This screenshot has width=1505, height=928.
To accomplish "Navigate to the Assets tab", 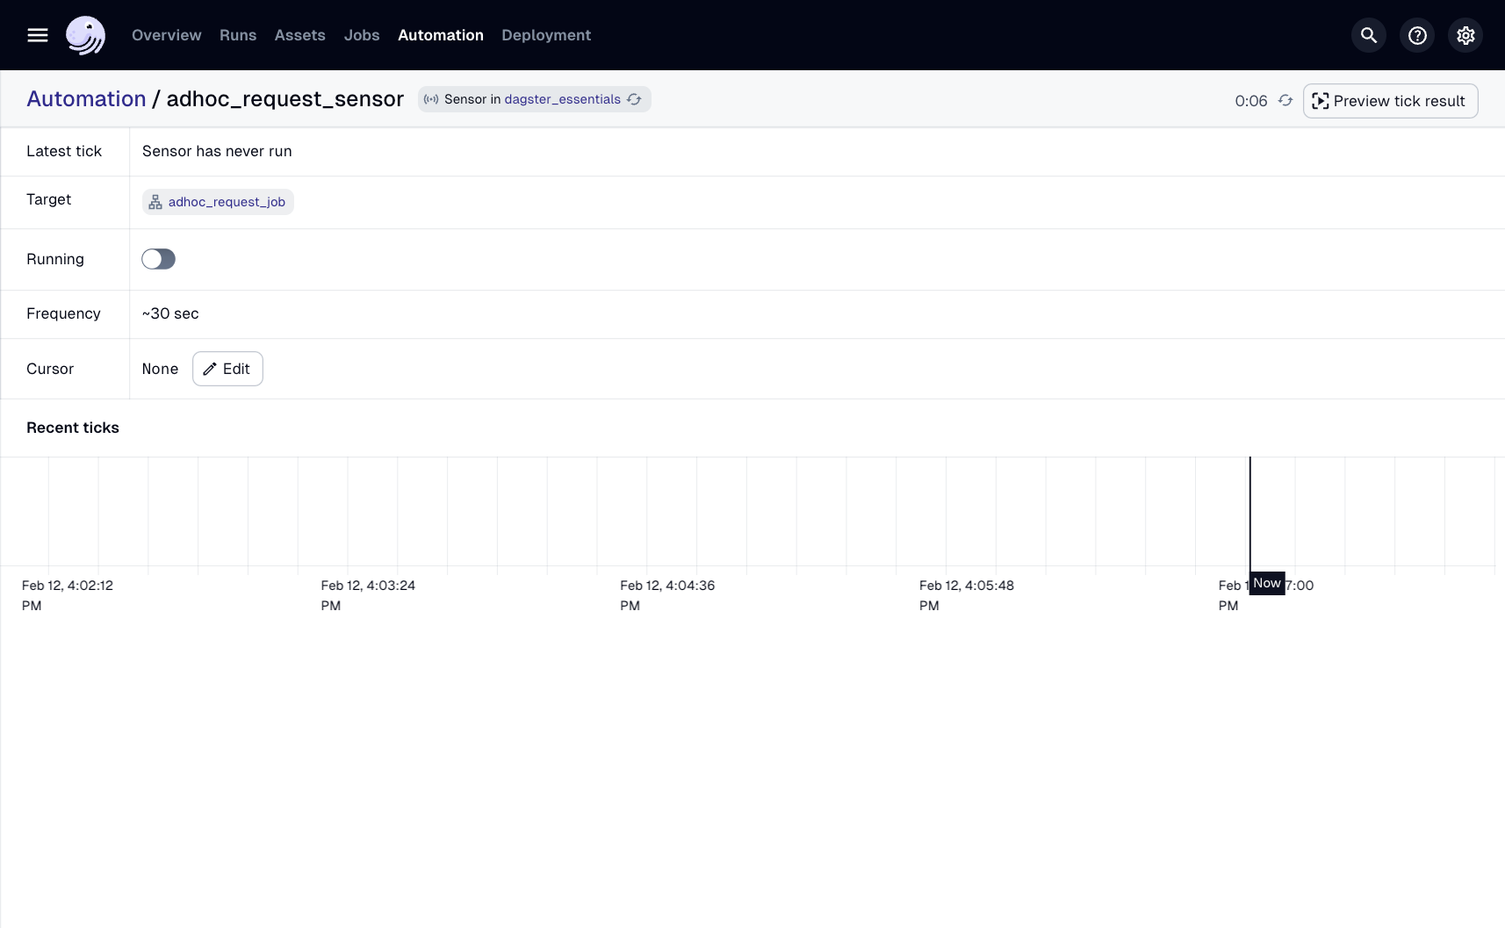I will click(299, 35).
